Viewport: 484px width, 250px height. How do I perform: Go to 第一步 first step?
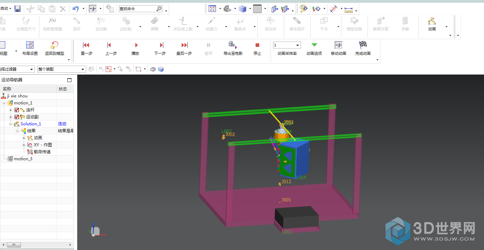(x=86, y=48)
